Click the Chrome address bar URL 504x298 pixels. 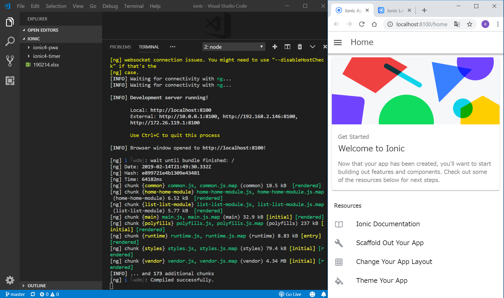click(x=422, y=24)
